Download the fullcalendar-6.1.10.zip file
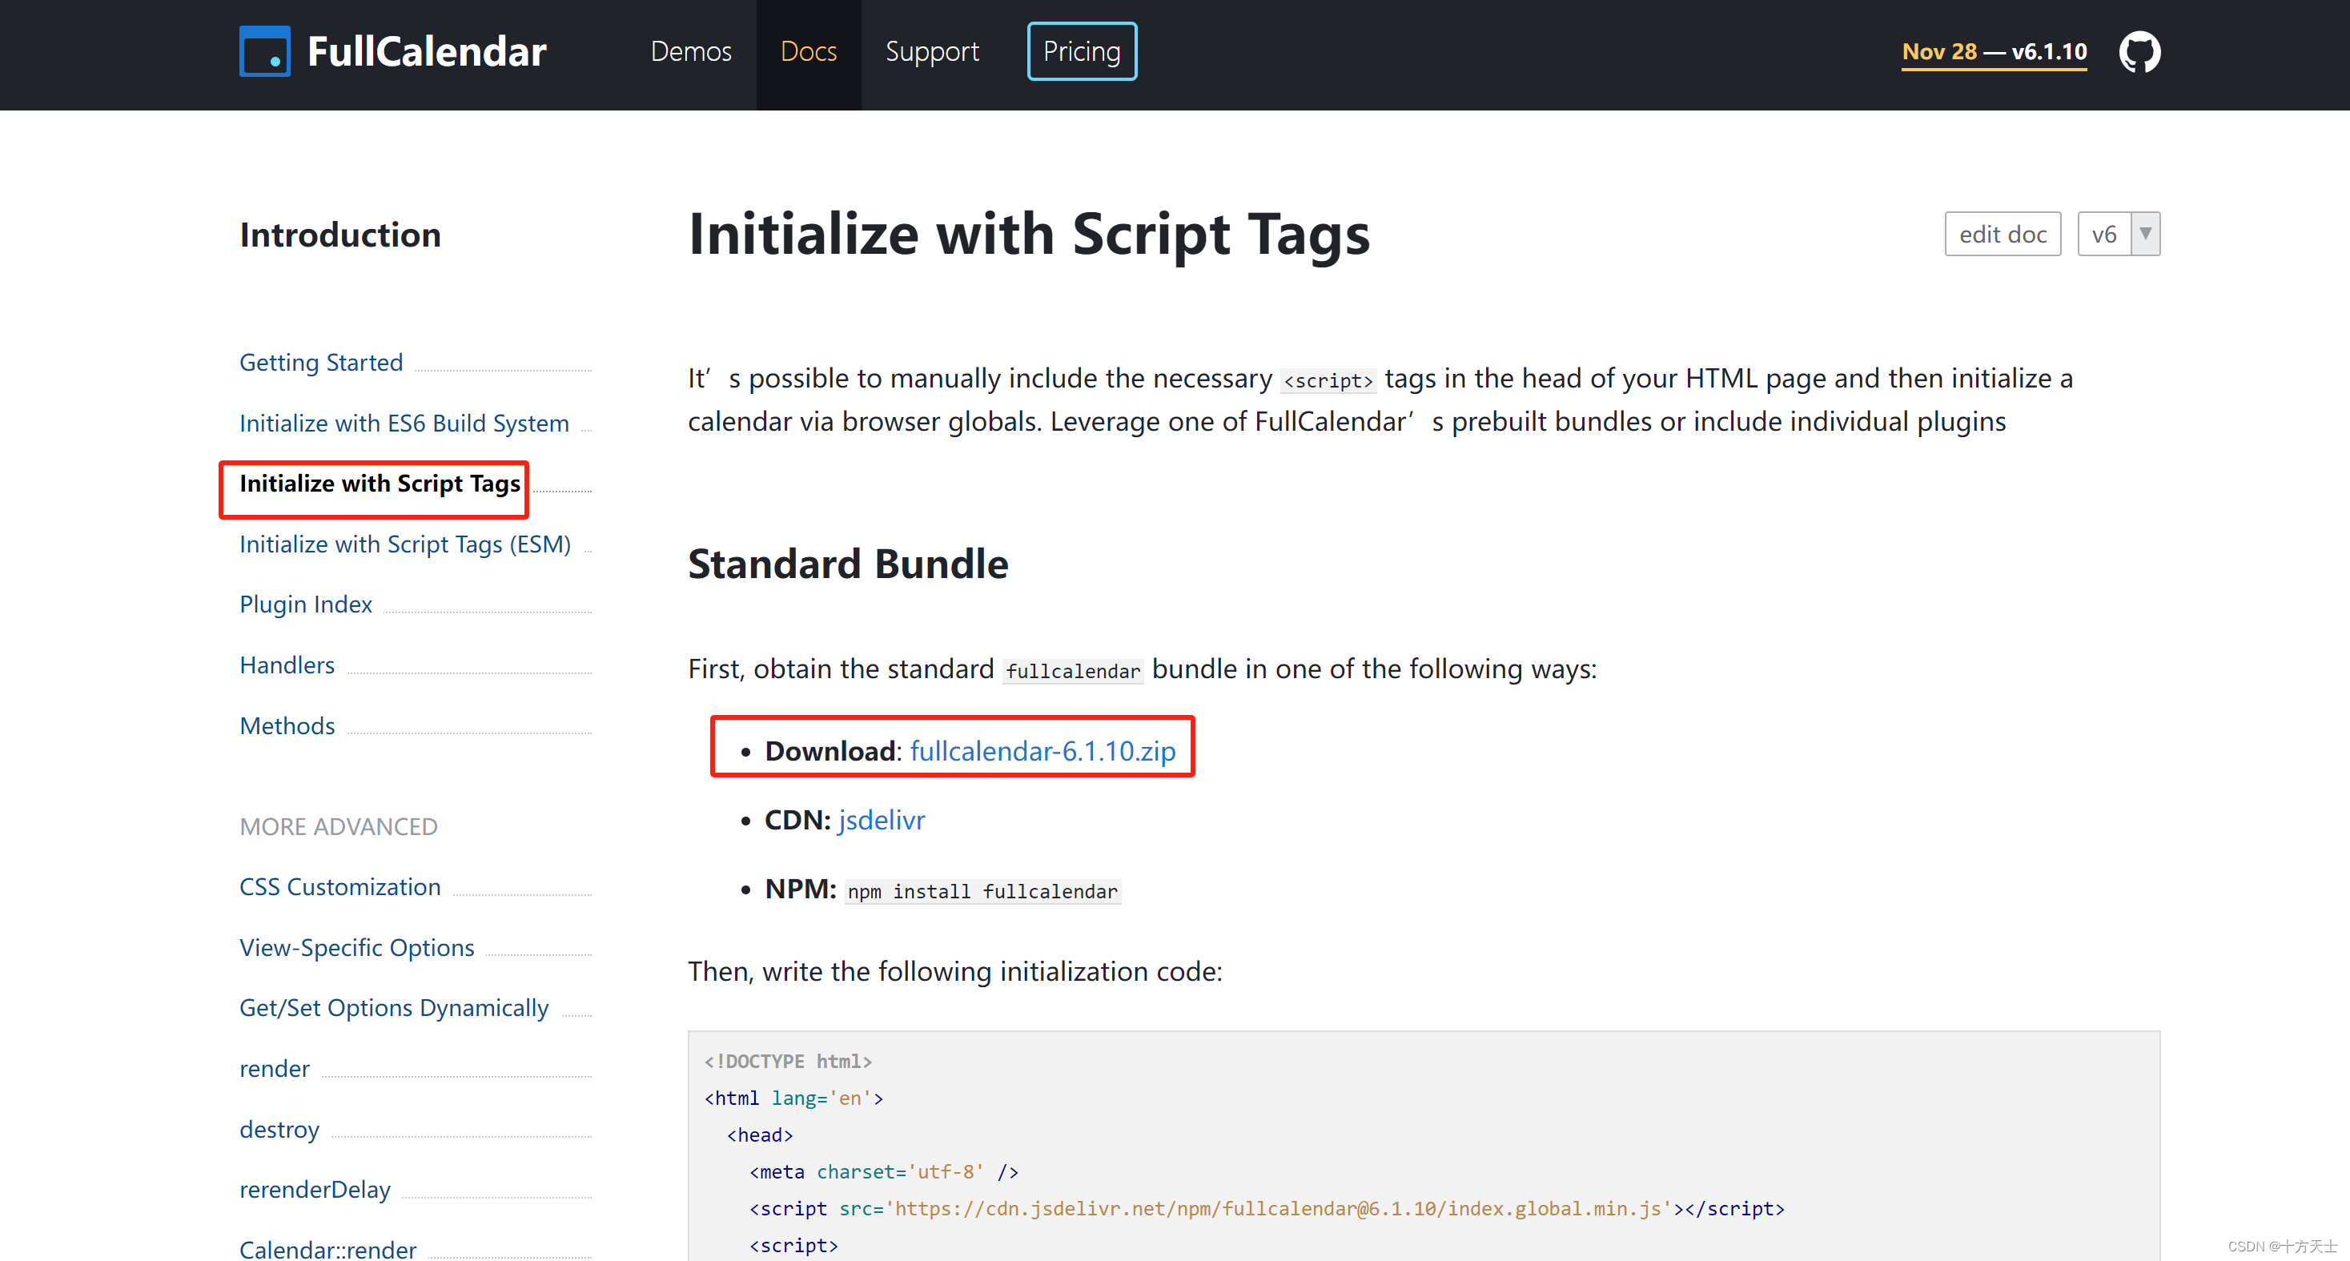Screen dimensions: 2350x1261 point(1043,750)
